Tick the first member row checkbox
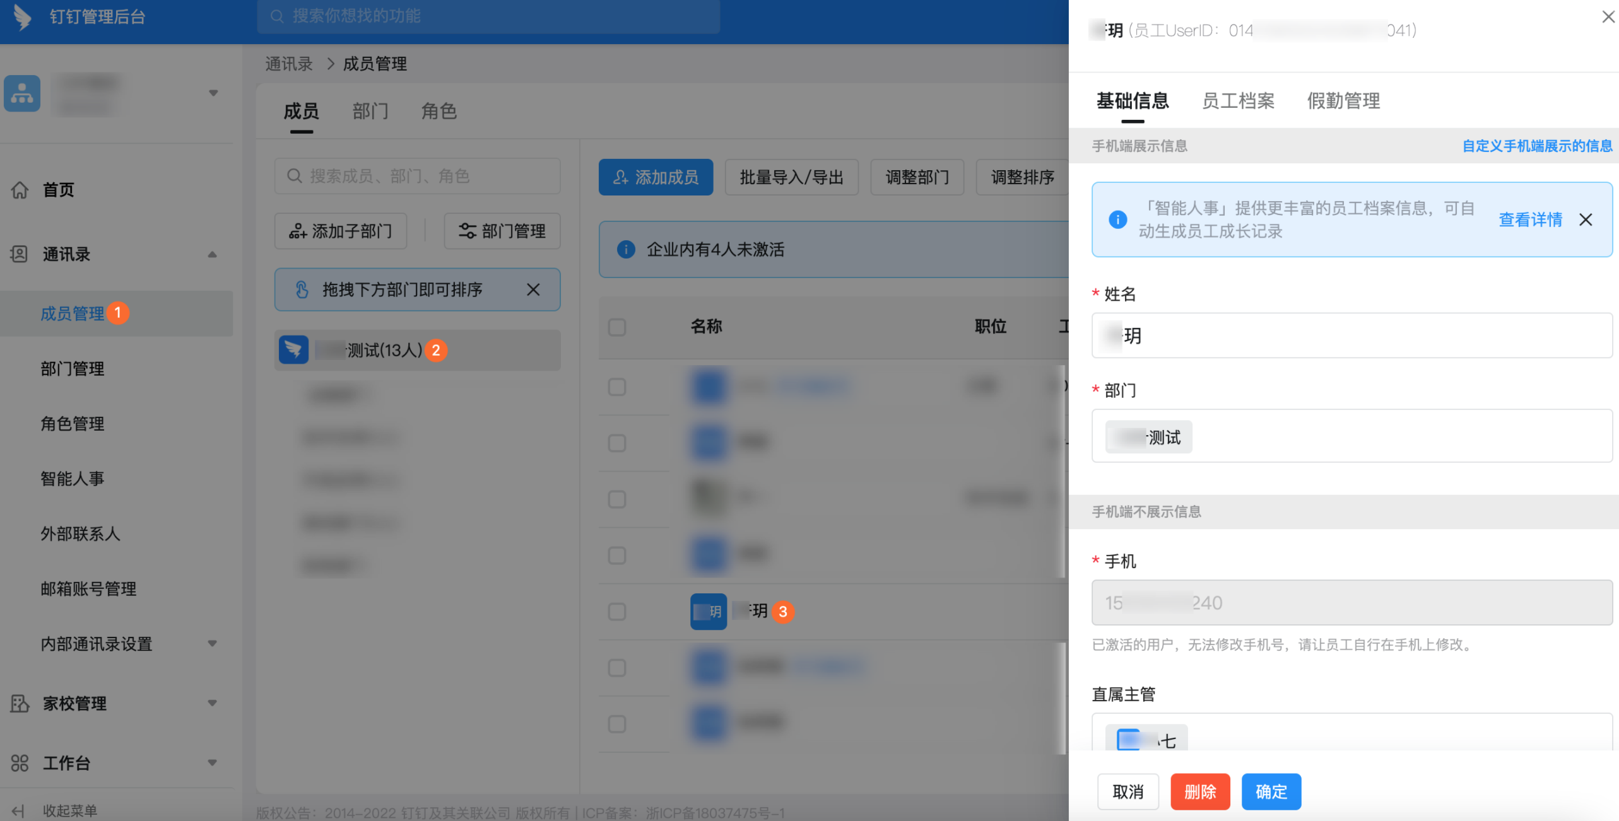The height and width of the screenshot is (821, 1619). click(x=617, y=387)
